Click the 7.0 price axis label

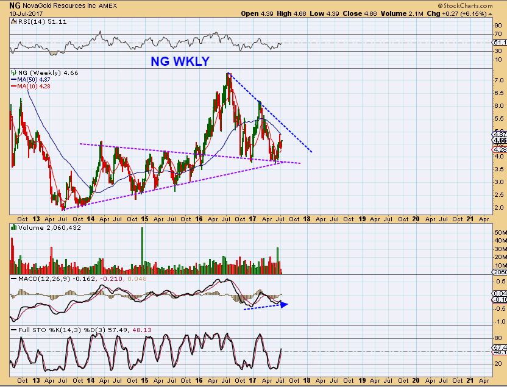pos(499,80)
